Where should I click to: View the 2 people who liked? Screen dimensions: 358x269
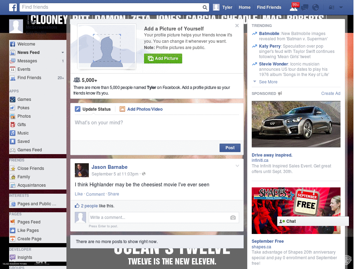pos(89,206)
